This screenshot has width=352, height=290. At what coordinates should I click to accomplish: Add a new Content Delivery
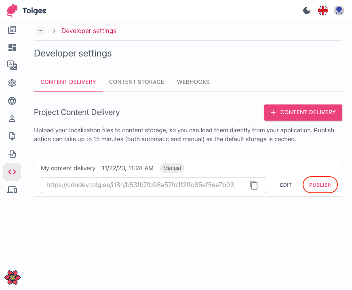point(303,113)
